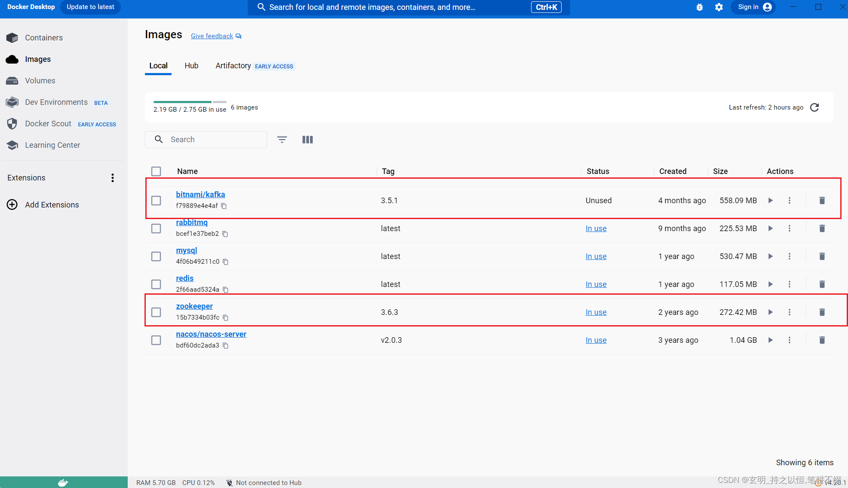Open the Extensions options menu
This screenshot has height=488, width=848.
(x=112, y=177)
